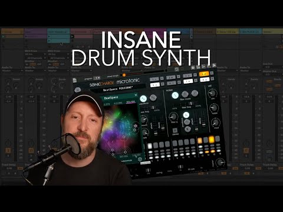Click the master volume knob at bottom right

coord(220,163)
